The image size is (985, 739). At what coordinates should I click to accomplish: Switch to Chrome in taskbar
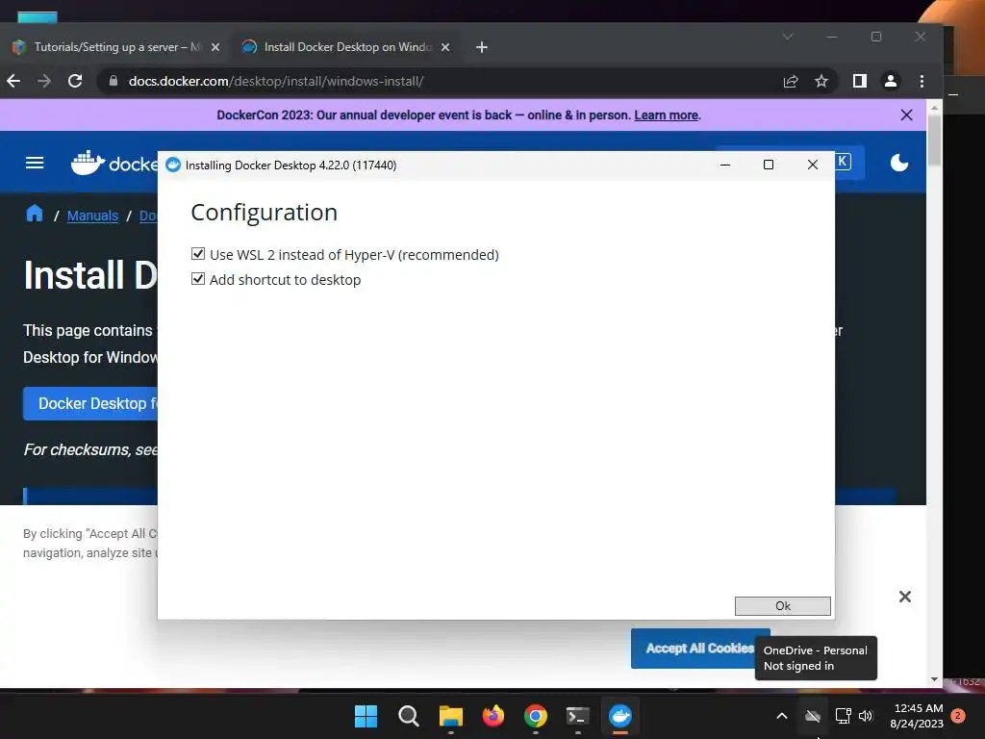click(536, 716)
